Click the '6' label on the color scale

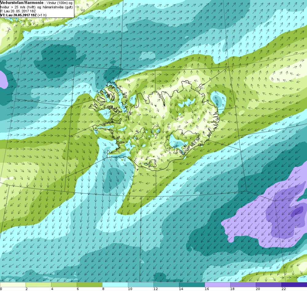tap(78, 289)
